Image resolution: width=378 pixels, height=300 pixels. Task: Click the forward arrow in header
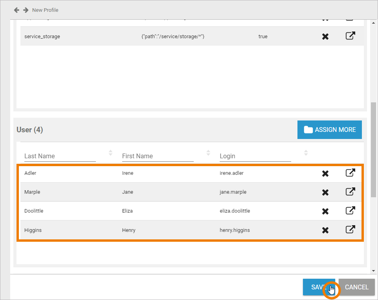click(x=26, y=10)
